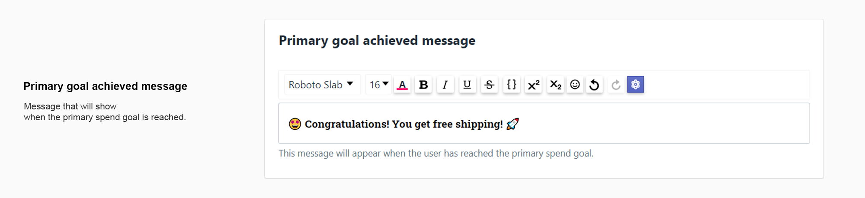Apply subscript formatting

click(x=555, y=85)
